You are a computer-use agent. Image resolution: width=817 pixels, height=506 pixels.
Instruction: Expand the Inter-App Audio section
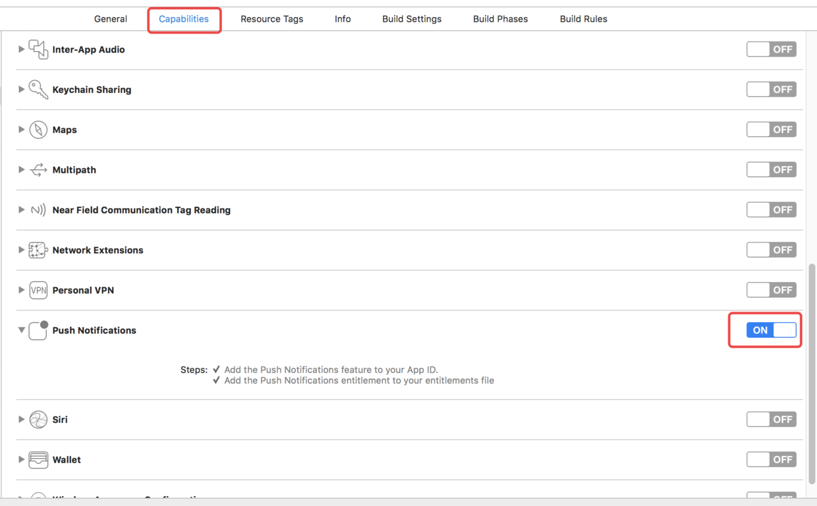point(21,49)
